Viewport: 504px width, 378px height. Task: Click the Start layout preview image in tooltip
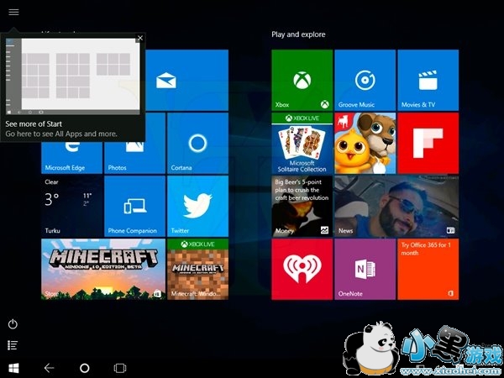pos(72,76)
